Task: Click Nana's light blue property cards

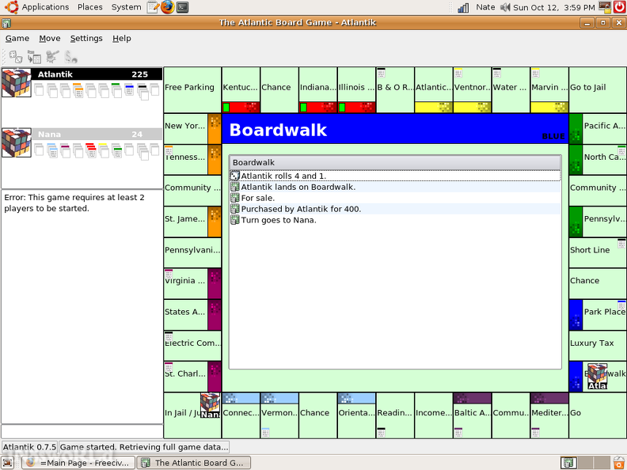Action: click(52, 150)
